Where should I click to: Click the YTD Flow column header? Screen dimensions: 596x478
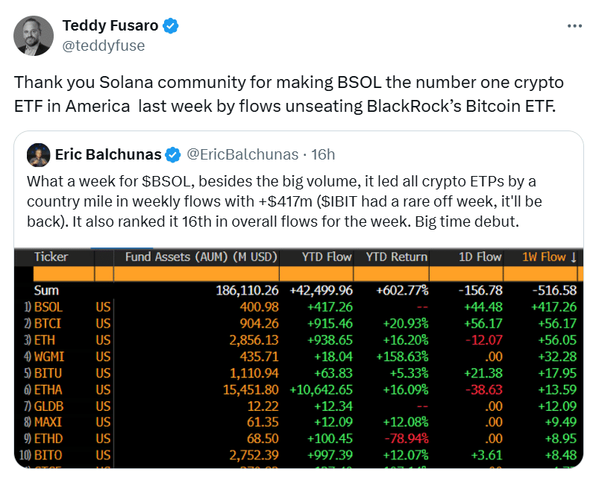(326, 257)
